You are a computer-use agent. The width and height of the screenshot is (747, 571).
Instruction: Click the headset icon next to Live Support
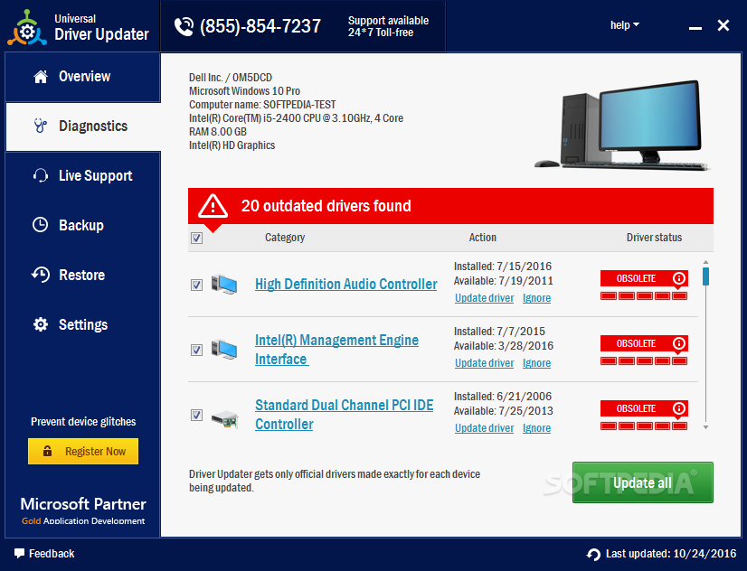pyautogui.click(x=41, y=175)
